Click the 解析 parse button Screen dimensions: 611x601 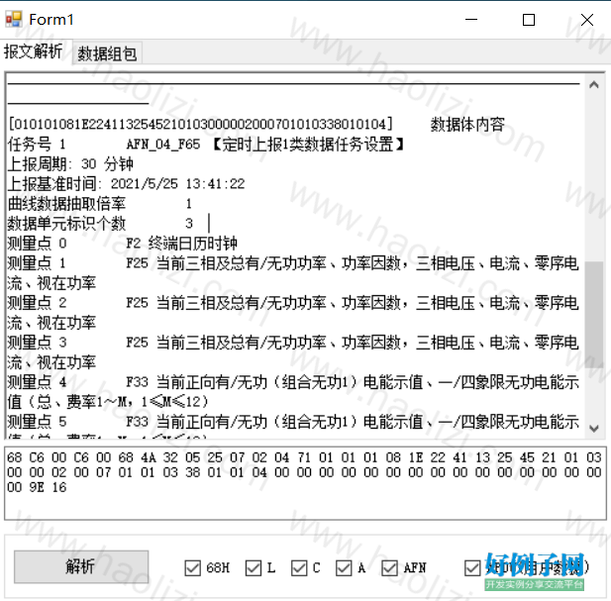81,566
